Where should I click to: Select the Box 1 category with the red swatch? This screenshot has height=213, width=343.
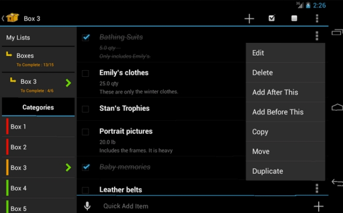38,127
